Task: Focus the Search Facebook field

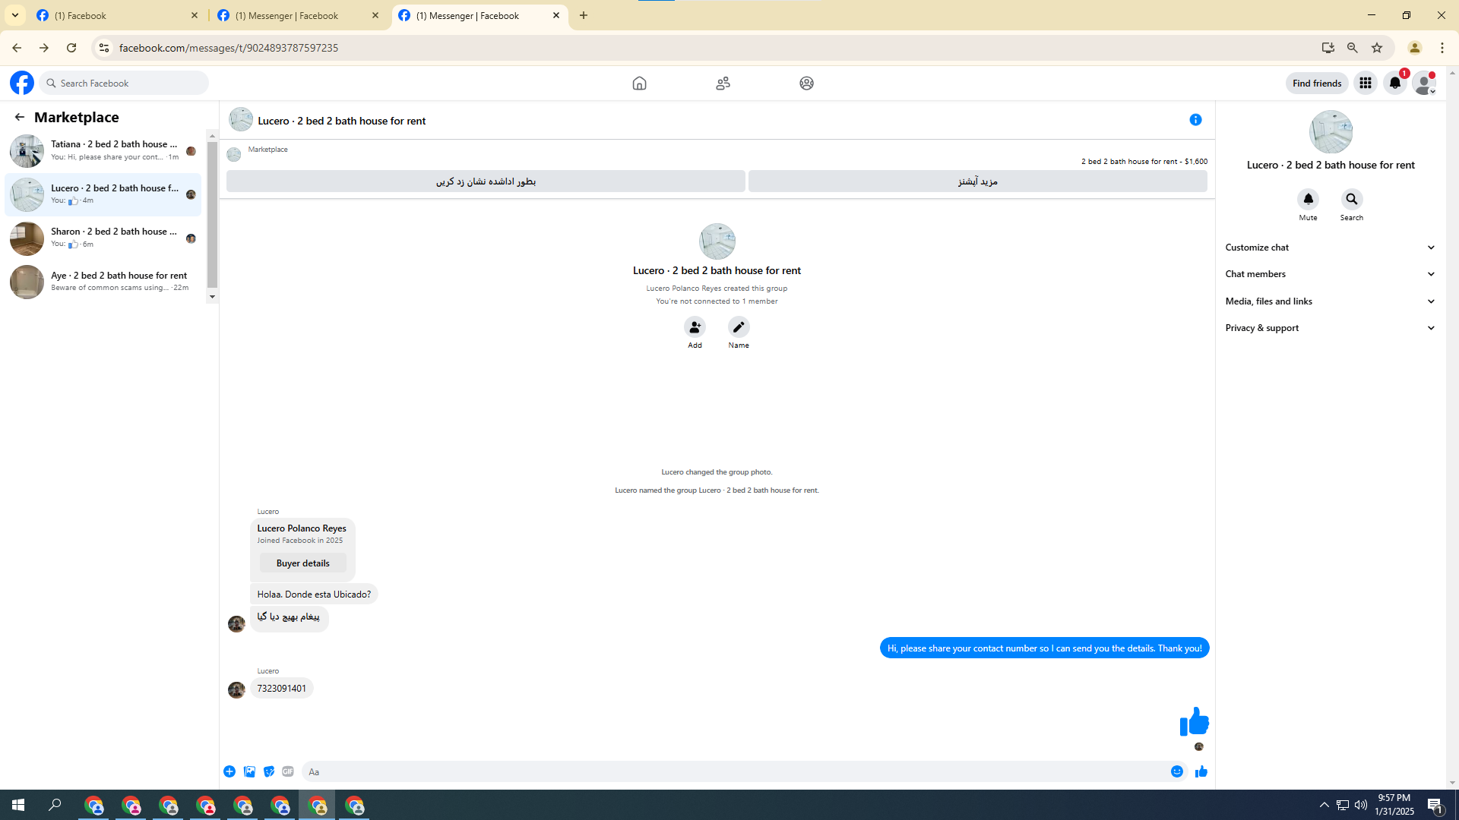Action: click(x=125, y=83)
